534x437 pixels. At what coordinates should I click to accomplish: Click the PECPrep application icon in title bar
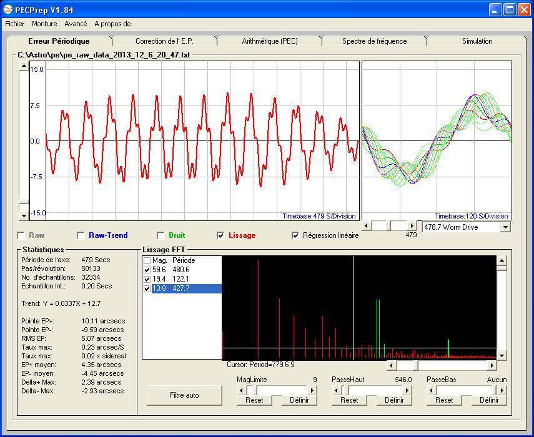9,9
